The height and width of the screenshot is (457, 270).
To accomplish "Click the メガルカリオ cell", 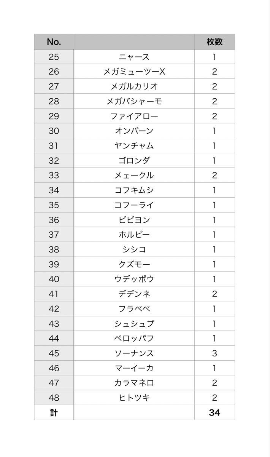I will [134, 86].
